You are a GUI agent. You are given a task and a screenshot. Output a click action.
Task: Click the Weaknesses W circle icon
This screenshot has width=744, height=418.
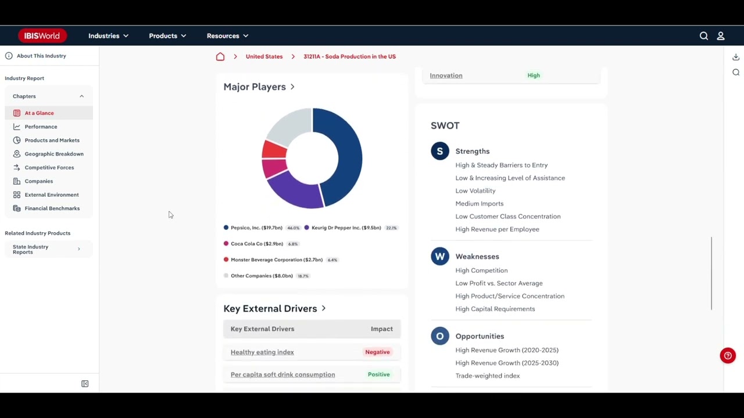[440, 256]
